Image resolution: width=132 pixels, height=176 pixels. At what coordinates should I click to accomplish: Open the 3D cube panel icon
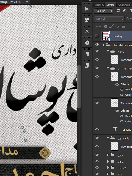(x=87, y=43)
